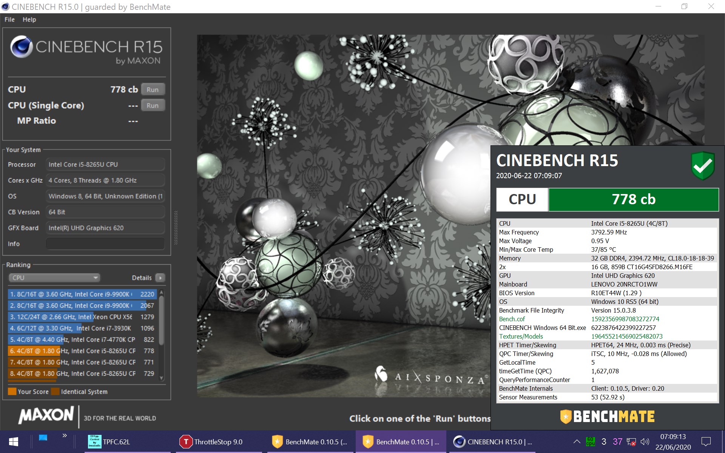Click Min/Max Core Temp 37/85 value
The height and width of the screenshot is (453, 725).
tap(603, 250)
